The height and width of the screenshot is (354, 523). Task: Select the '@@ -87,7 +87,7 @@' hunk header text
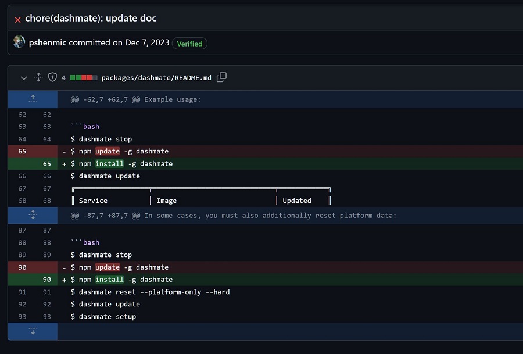click(234, 216)
